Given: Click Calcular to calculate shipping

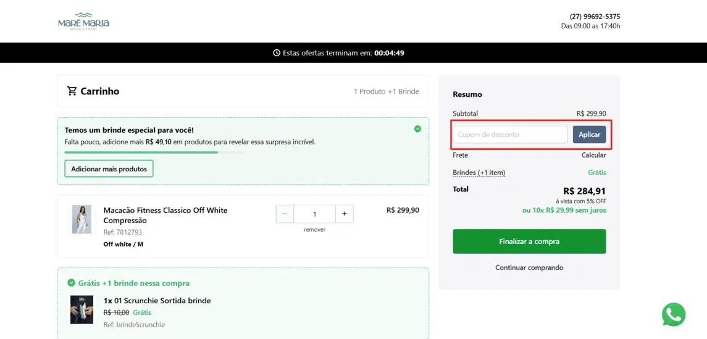Looking at the screenshot, I should click(x=593, y=155).
